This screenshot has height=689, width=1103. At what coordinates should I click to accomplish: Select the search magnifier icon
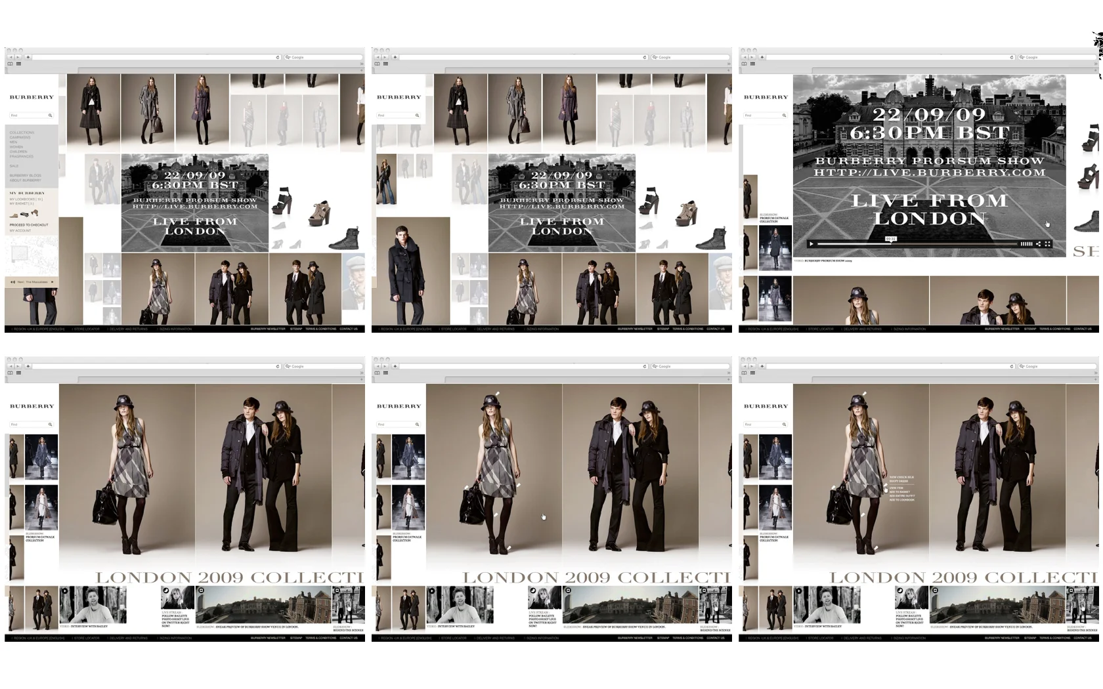[x=50, y=115]
